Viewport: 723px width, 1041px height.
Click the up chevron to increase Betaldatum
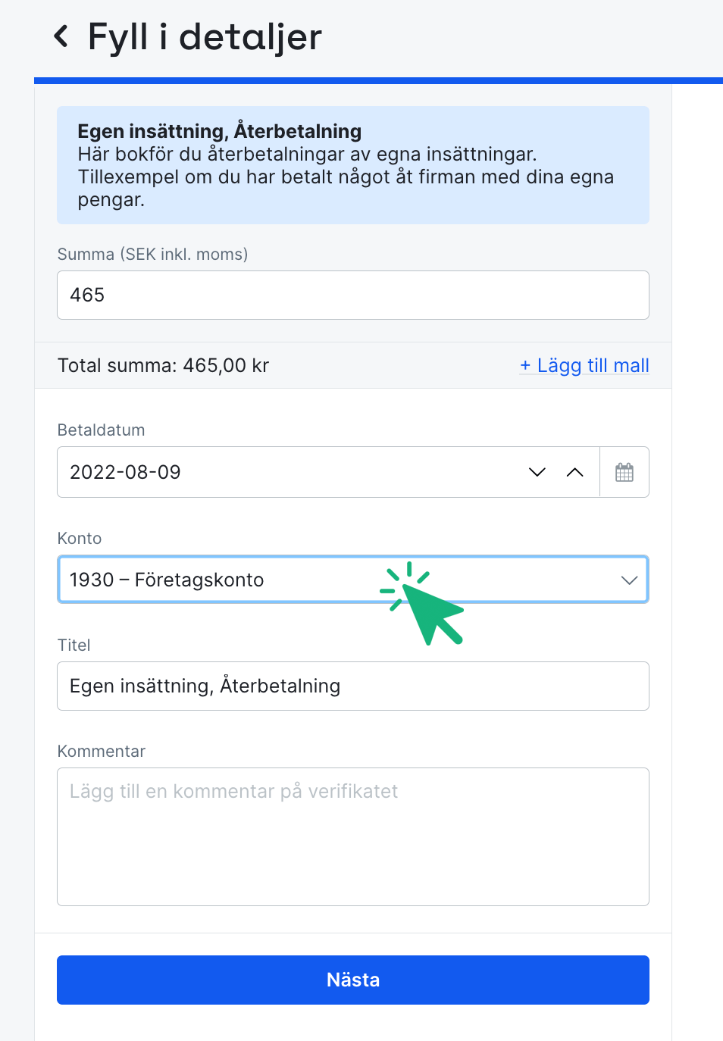click(x=574, y=471)
